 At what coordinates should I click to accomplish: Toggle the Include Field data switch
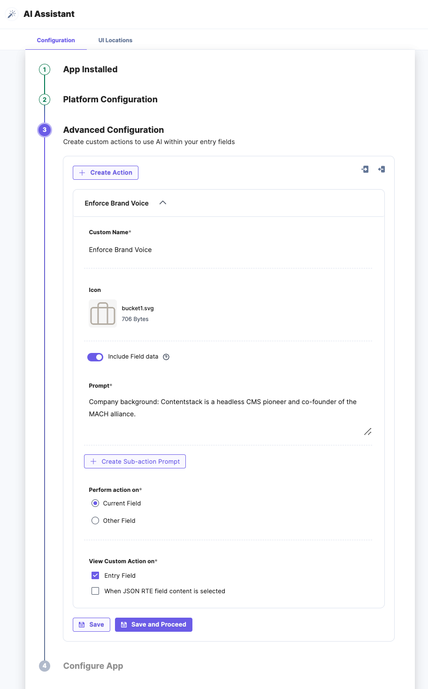95,357
